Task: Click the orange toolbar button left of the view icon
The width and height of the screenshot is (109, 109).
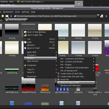Action: (3, 16)
